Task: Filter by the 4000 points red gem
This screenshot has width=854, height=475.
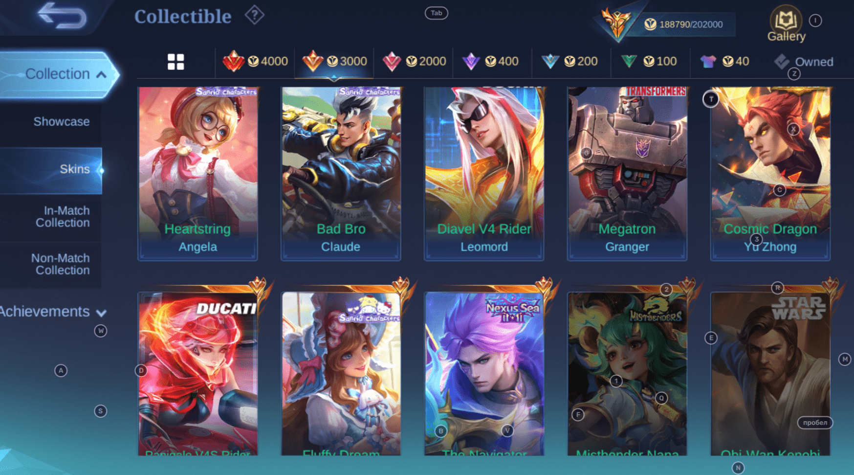Action: coord(233,61)
